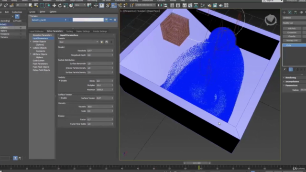Click the Rectangular Selection Region tool
This screenshot has height=172, width=306.
tap(42, 5)
